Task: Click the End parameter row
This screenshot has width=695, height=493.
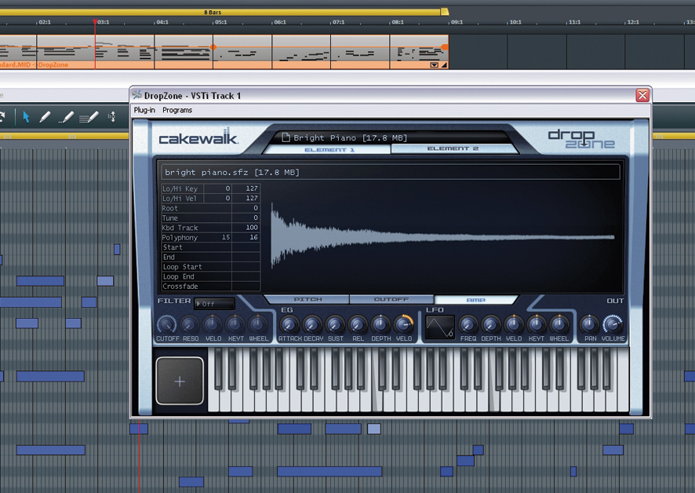Action: (210, 257)
